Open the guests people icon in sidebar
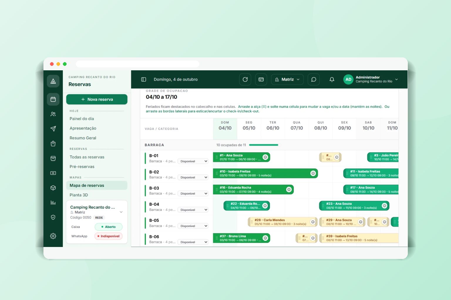Screen dimensions: 451x300 [x=53, y=114]
